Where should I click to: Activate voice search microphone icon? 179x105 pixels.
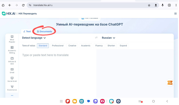163,5
